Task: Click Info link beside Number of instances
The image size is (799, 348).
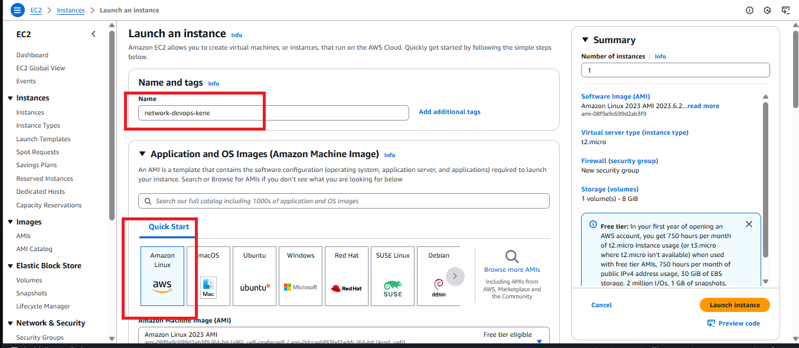Action: (660, 56)
